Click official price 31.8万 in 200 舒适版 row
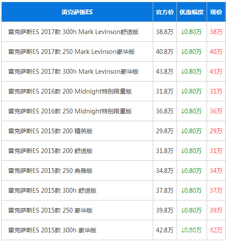The height and width of the screenshot is (241, 226). click(x=164, y=151)
